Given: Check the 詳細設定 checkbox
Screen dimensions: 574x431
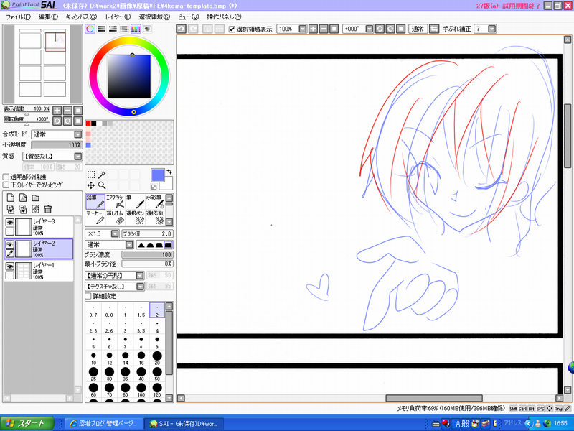Looking at the screenshot, I should [88, 296].
